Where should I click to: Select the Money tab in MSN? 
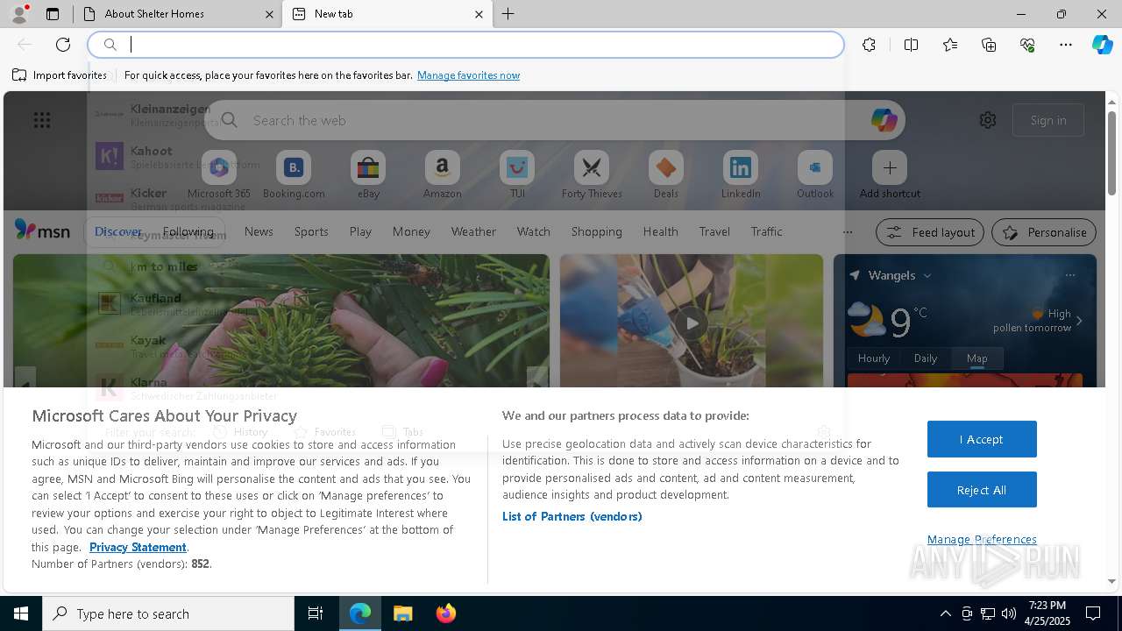tap(411, 231)
